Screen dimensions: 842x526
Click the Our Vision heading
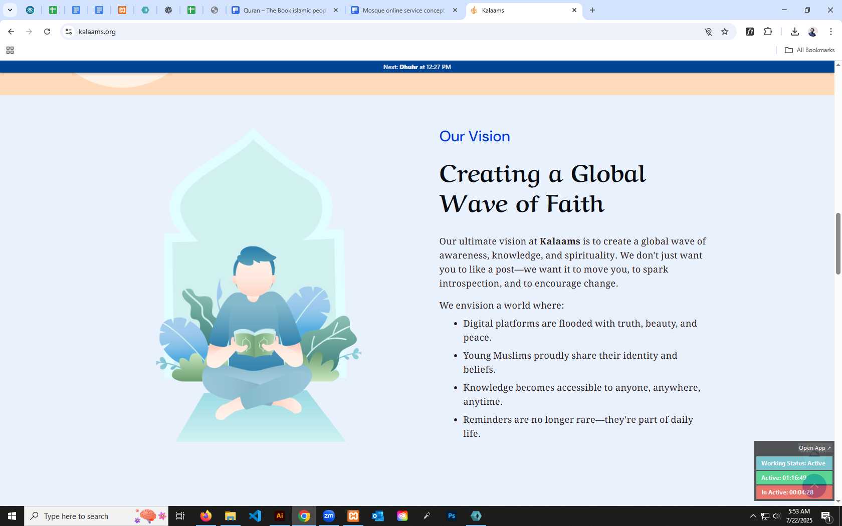[x=475, y=136]
